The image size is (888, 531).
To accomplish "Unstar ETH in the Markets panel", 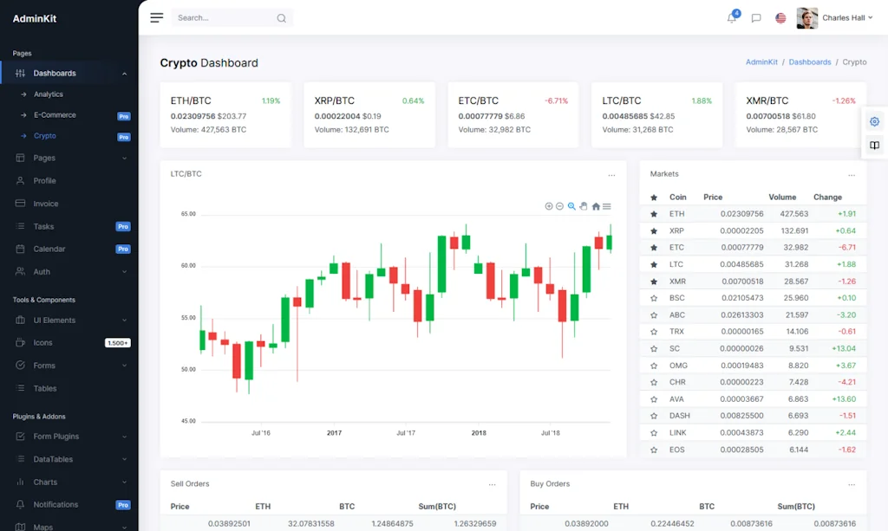I will [653, 213].
